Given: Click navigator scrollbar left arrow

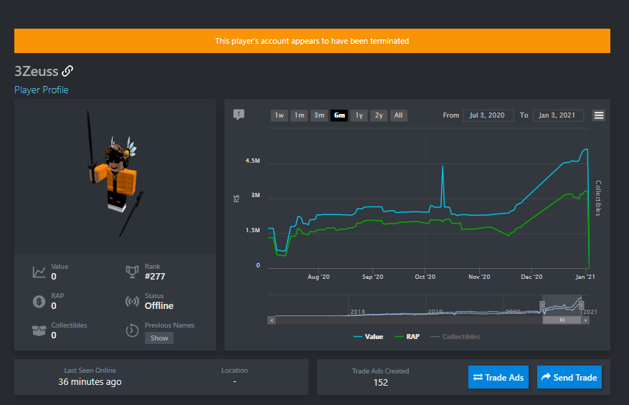Looking at the screenshot, I should pyautogui.click(x=272, y=320).
